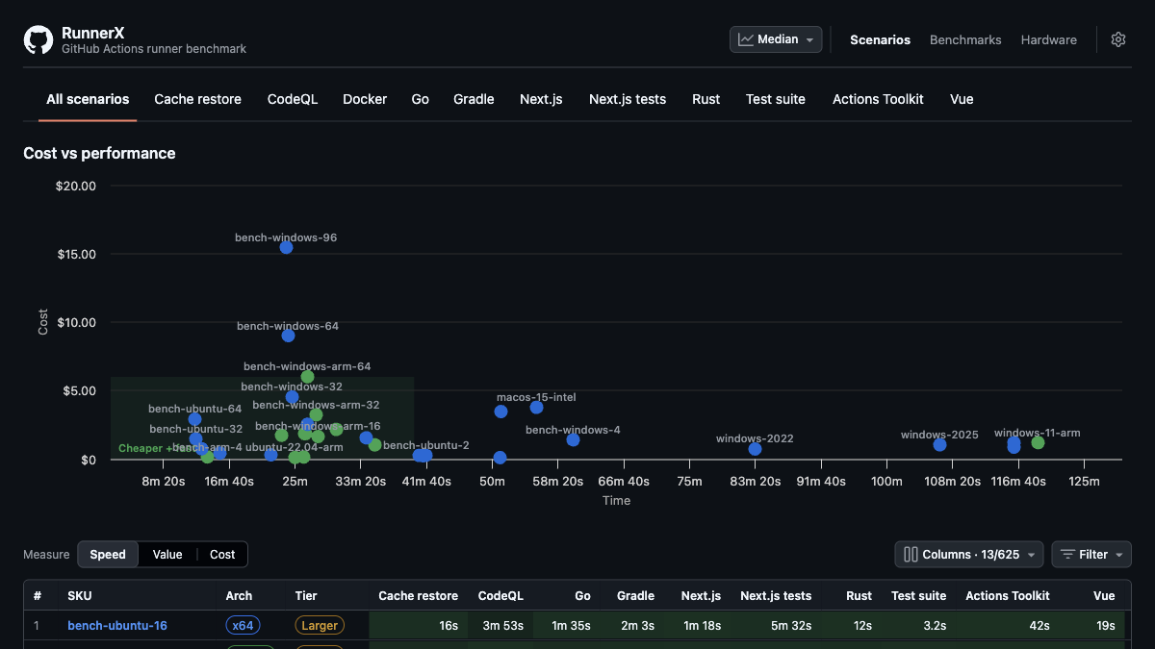Go to the Benchmarks page
Image resolution: width=1155 pixels, height=649 pixels.
pyautogui.click(x=965, y=39)
